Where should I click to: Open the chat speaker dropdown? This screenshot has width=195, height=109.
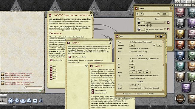click(34, 88)
